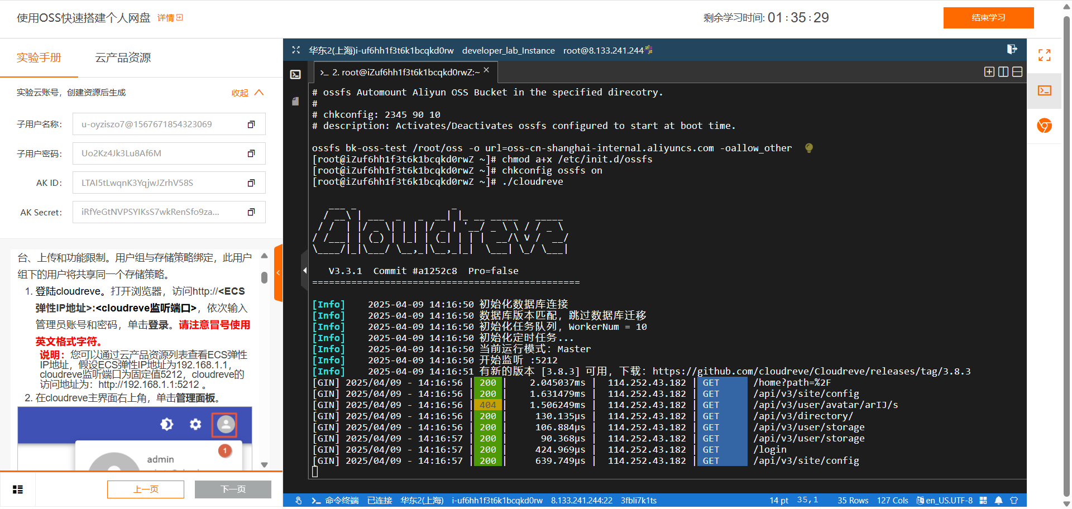Image resolution: width=1072 pixels, height=509 pixels.
Task: Click developer_lab_Instance in the terminal header
Action: pyautogui.click(x=508, y=50)
